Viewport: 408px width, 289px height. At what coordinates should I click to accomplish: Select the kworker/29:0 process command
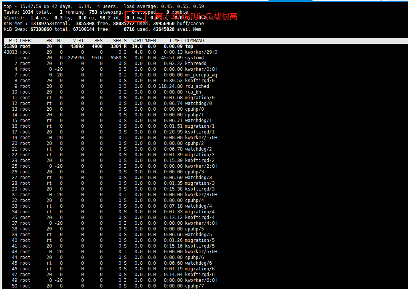pos(201,52)
